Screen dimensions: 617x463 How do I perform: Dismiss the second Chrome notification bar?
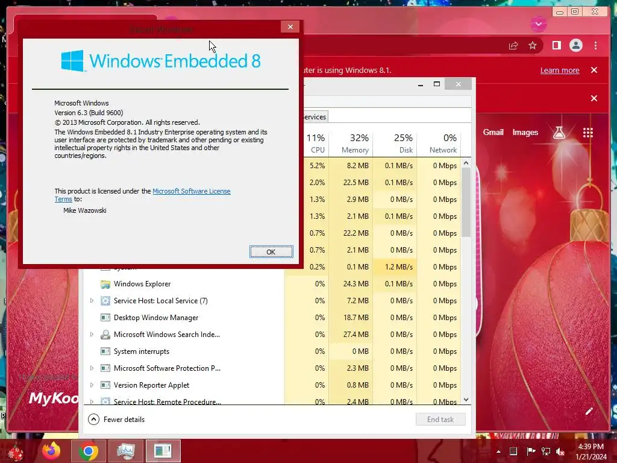pyautogui.click(x=594, y=98)
